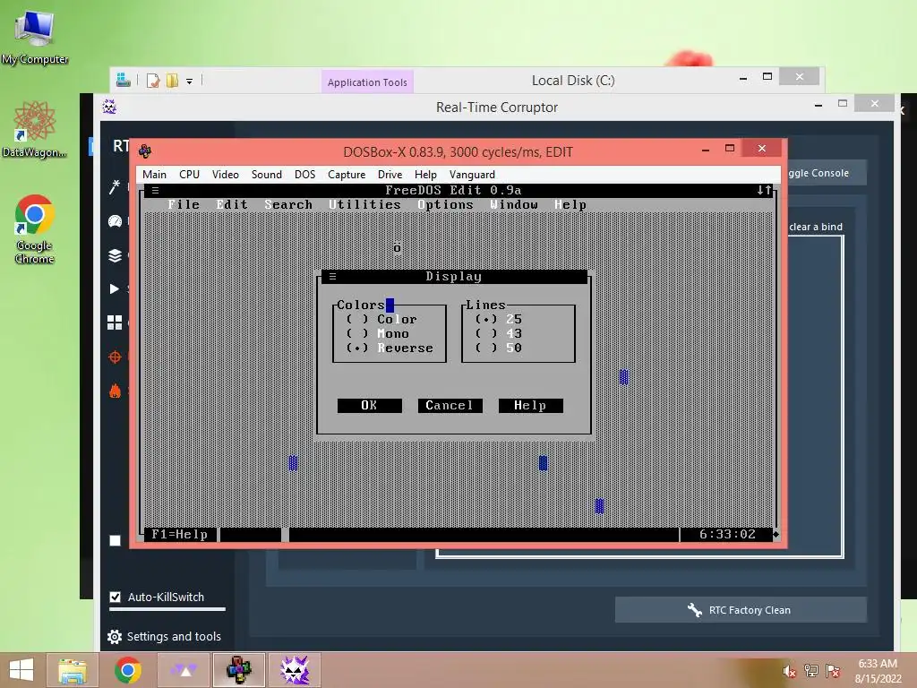The width and height of the screenshot is (917, 688).
Task: Click the DOSBox-X title bar app icon
Action: (x=145, y=151)
